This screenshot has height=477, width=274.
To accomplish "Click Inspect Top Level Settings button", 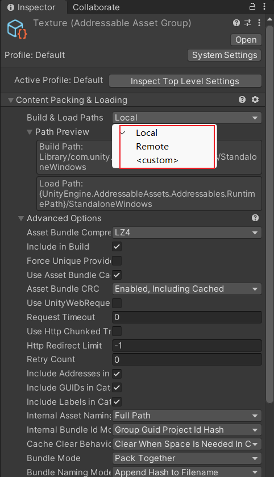I will tap(185, 81).
